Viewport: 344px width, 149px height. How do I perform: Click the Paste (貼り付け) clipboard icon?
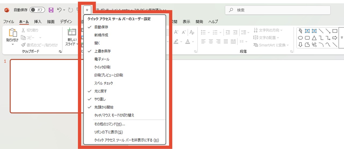12,32
